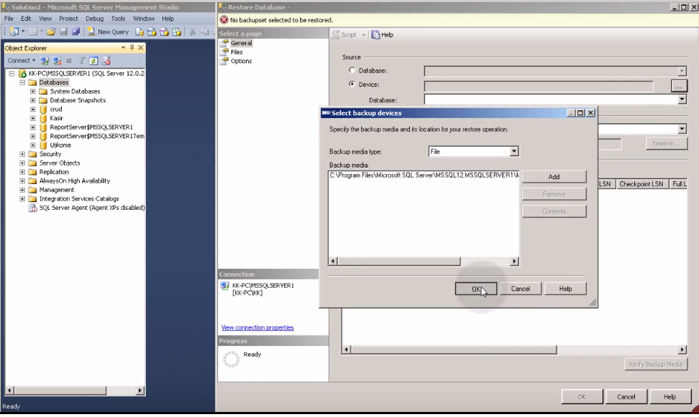Open the Debug menu
This screenshot has height=417, width=699.
[x=94, y=19]
